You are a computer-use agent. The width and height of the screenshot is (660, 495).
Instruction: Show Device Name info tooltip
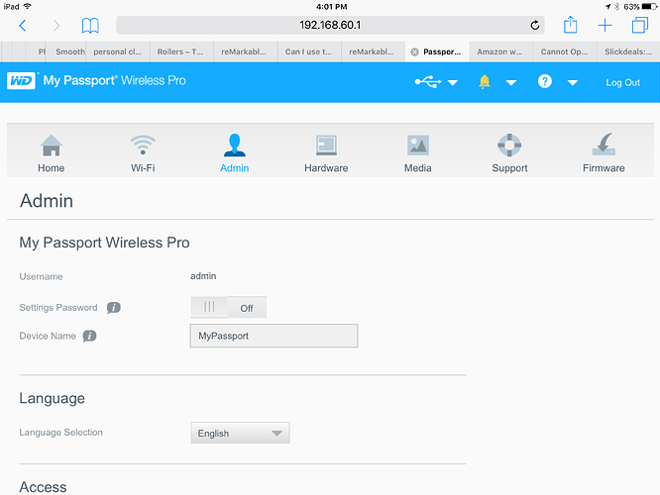click(89, 336)
